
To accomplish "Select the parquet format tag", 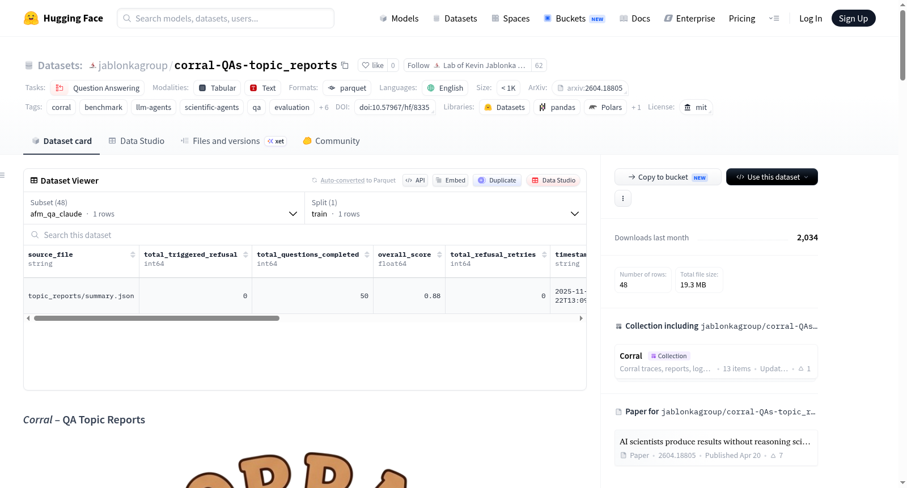I will (x=347, y=88).
